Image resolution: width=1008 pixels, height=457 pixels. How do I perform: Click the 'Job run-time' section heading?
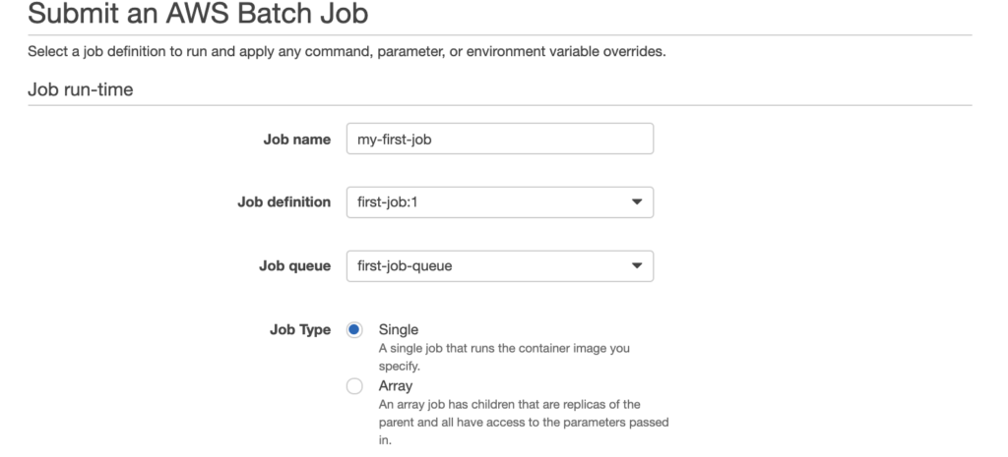click(x=81, y=89)
